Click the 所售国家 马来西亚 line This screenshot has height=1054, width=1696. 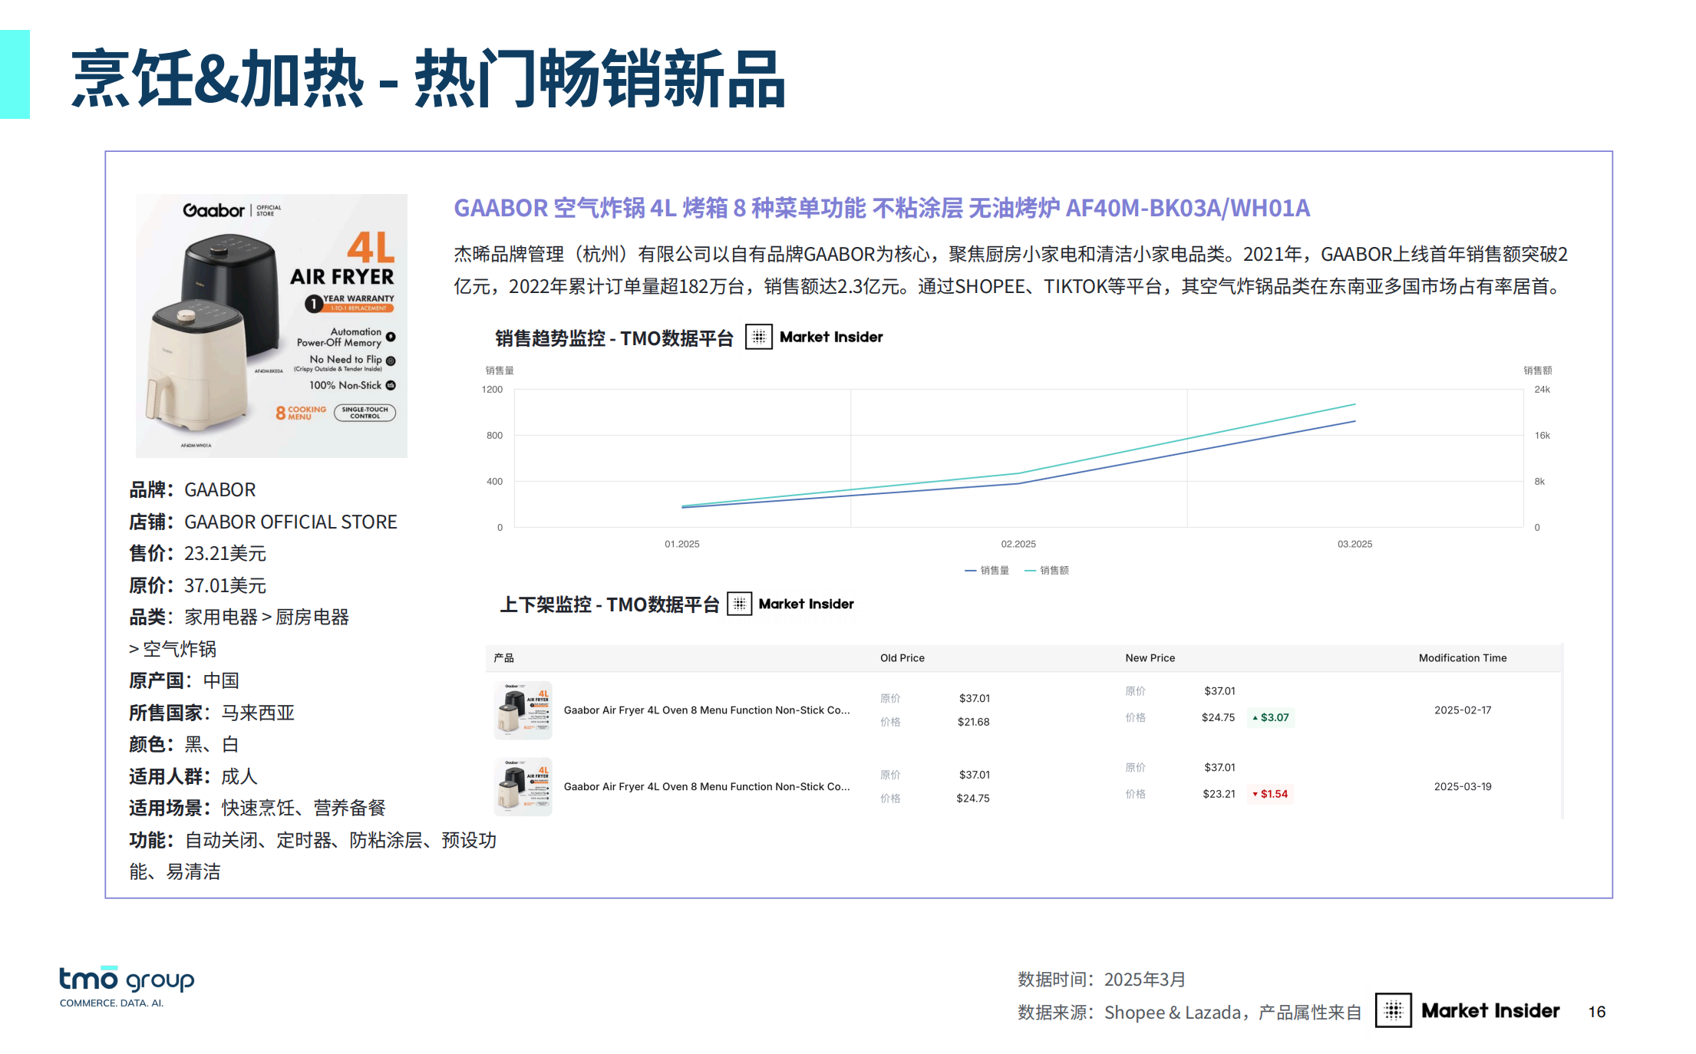[212, 713]
